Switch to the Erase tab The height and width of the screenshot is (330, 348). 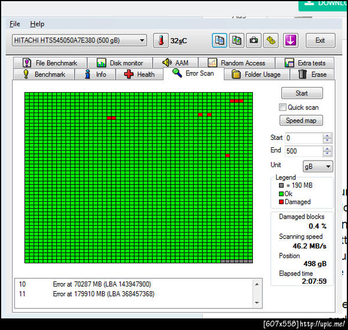tap(312, 74)
